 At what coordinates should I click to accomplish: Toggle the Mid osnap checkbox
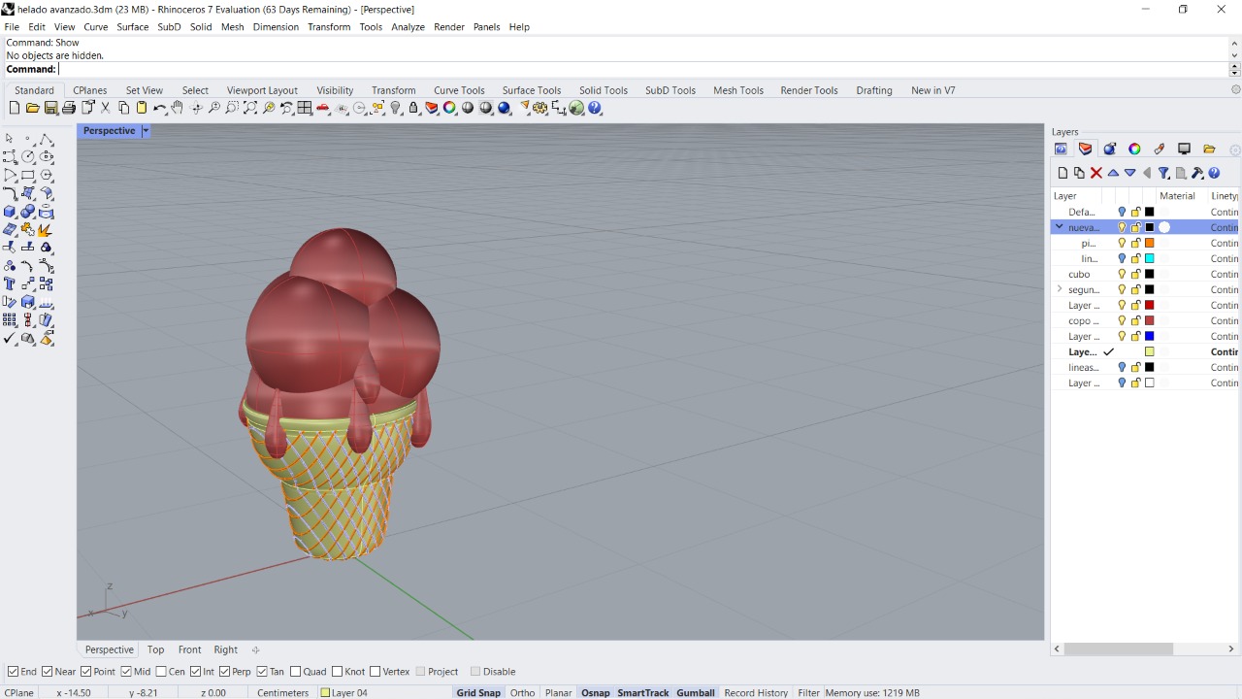tap(126, 672)
